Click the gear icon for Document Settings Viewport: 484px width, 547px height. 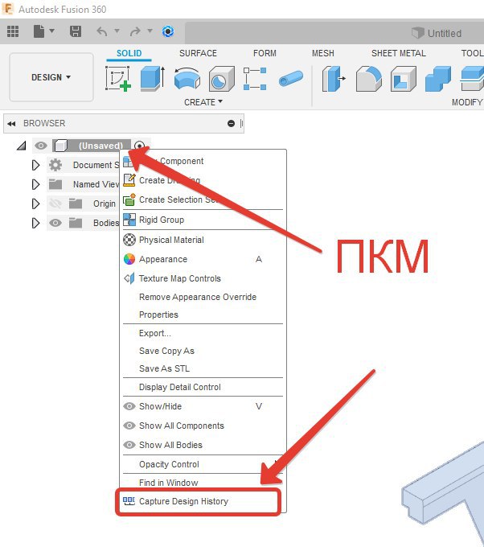click(55, 165)
